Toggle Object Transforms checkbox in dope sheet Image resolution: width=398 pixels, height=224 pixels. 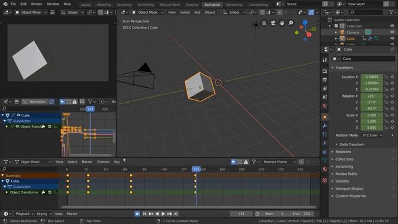(x=50, y=192)
